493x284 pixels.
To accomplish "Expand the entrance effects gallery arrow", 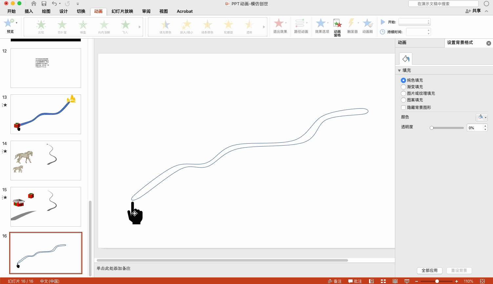I will tap(140, 27).
